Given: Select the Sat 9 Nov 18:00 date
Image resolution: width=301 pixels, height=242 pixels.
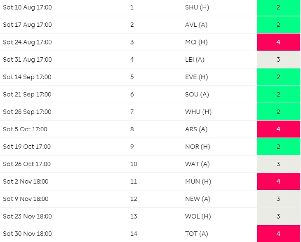Looking at the screenshot, I should click(x=26, y=199).
